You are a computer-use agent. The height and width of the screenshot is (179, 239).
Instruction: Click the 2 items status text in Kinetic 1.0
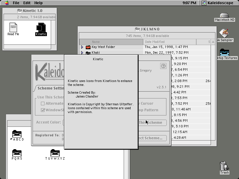click(36, 17)
